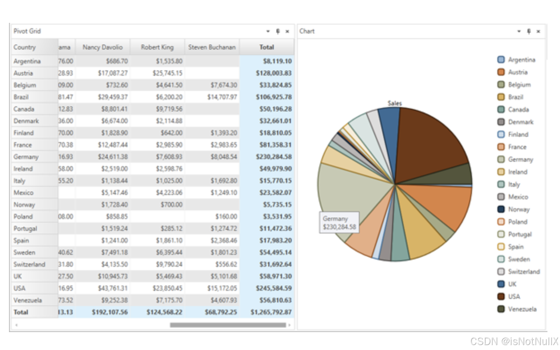
Task: Click the Sweden legend color swatch
Action: pyautogui.click(x=501, y=259)
